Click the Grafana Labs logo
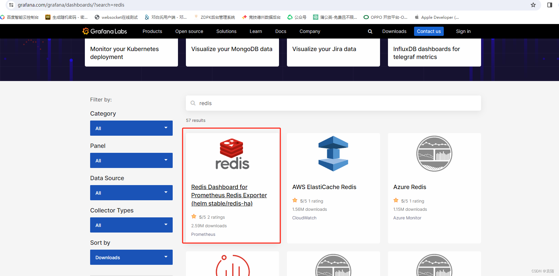Screen dimensions: 559x276 104,31
